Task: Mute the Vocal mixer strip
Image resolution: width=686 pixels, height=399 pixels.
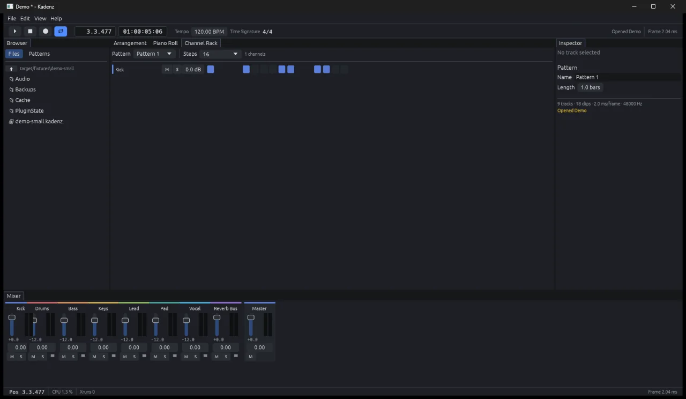Action: tap(186, 357)
